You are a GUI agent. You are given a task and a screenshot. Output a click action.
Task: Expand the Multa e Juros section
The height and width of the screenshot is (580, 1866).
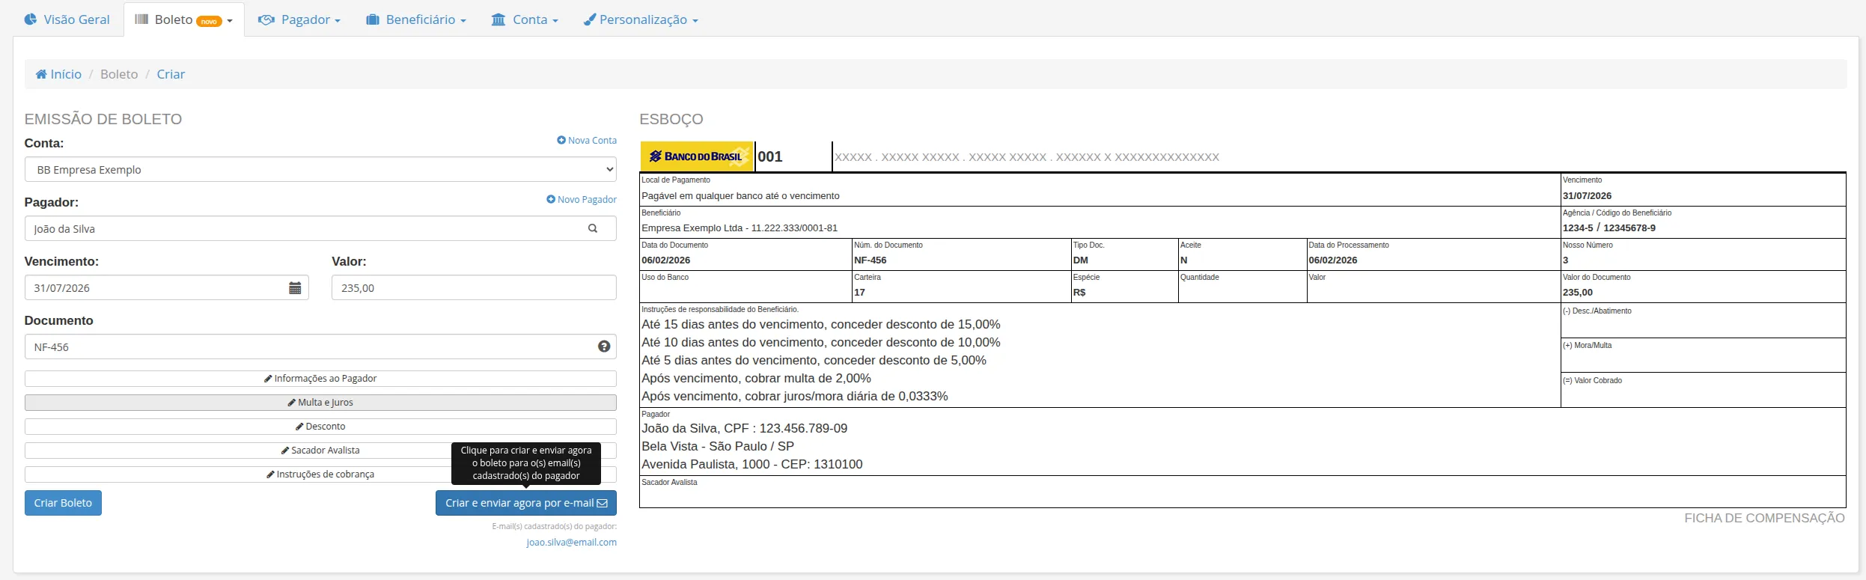point(320,403)
